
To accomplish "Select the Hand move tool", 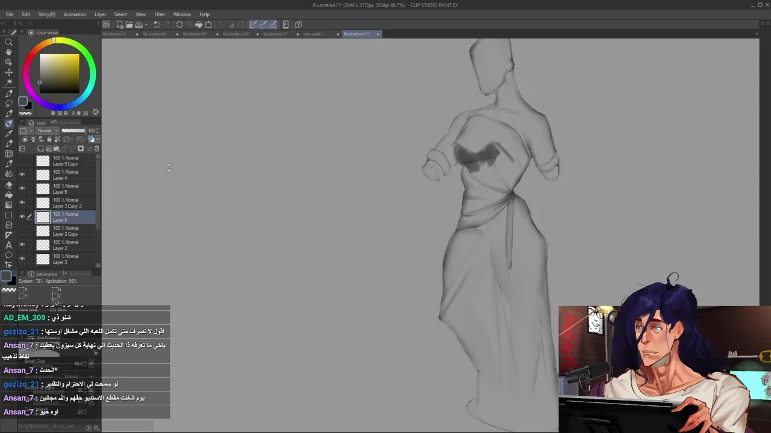I will pos(8,52).
